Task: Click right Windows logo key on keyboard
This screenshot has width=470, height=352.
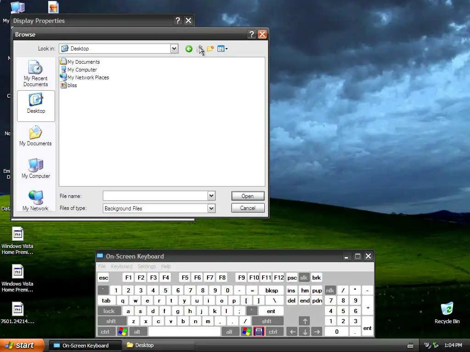Action: (246, 332)
